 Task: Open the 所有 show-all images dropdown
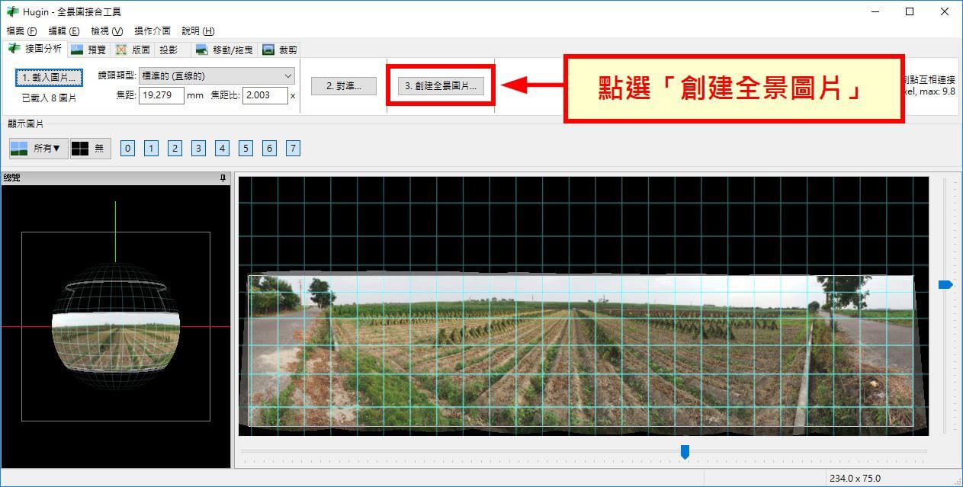coord(38,149)
